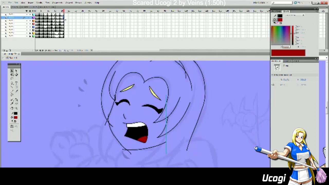Click the fill bucket icon in the Color panel

(275, 20)
